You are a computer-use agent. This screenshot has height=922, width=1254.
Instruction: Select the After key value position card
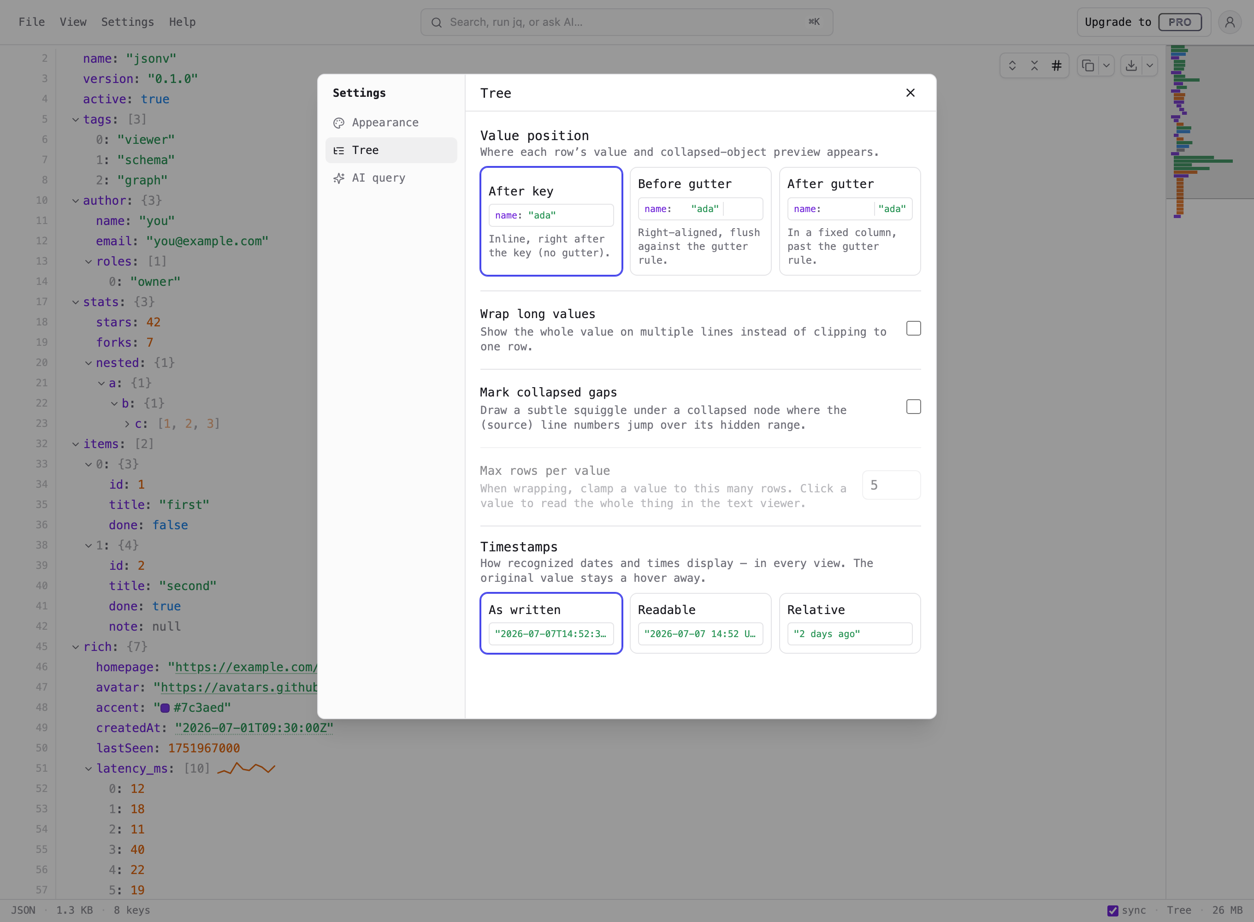click(551, 221)
